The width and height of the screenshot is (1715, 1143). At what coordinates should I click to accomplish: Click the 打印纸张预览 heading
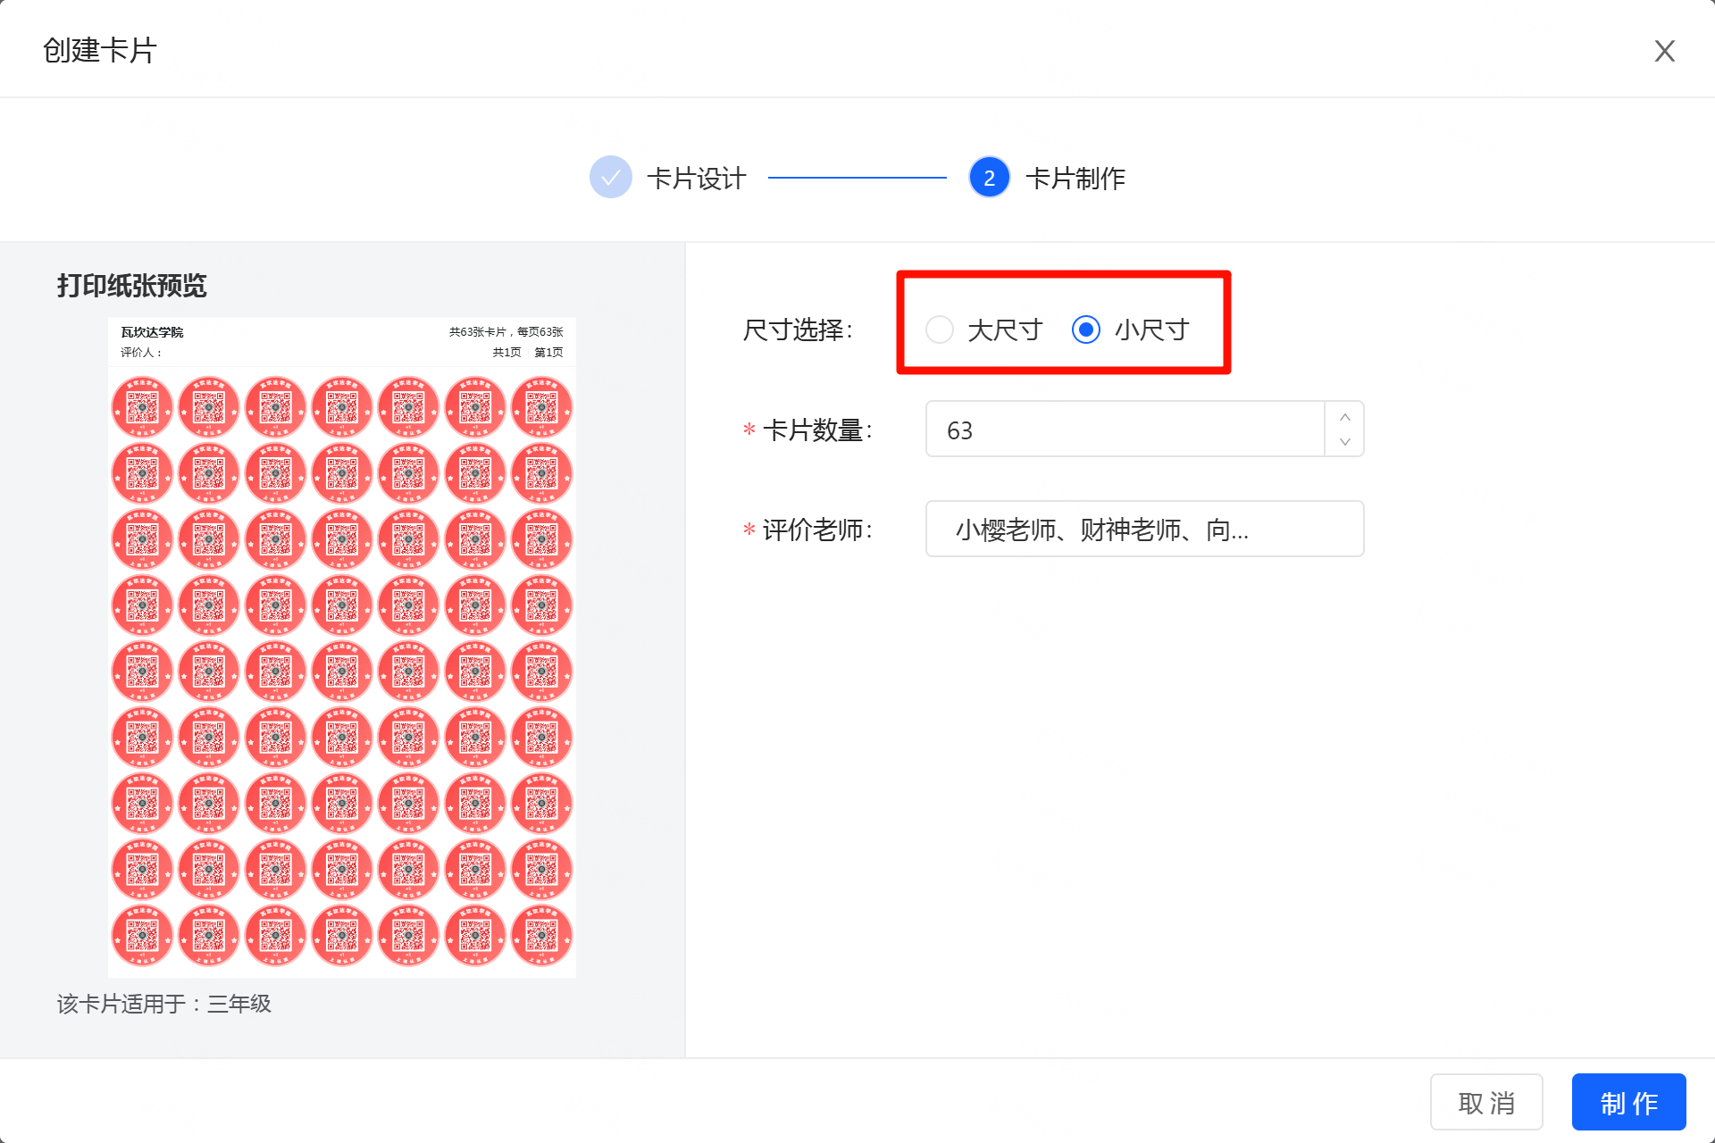coord(132,286)
